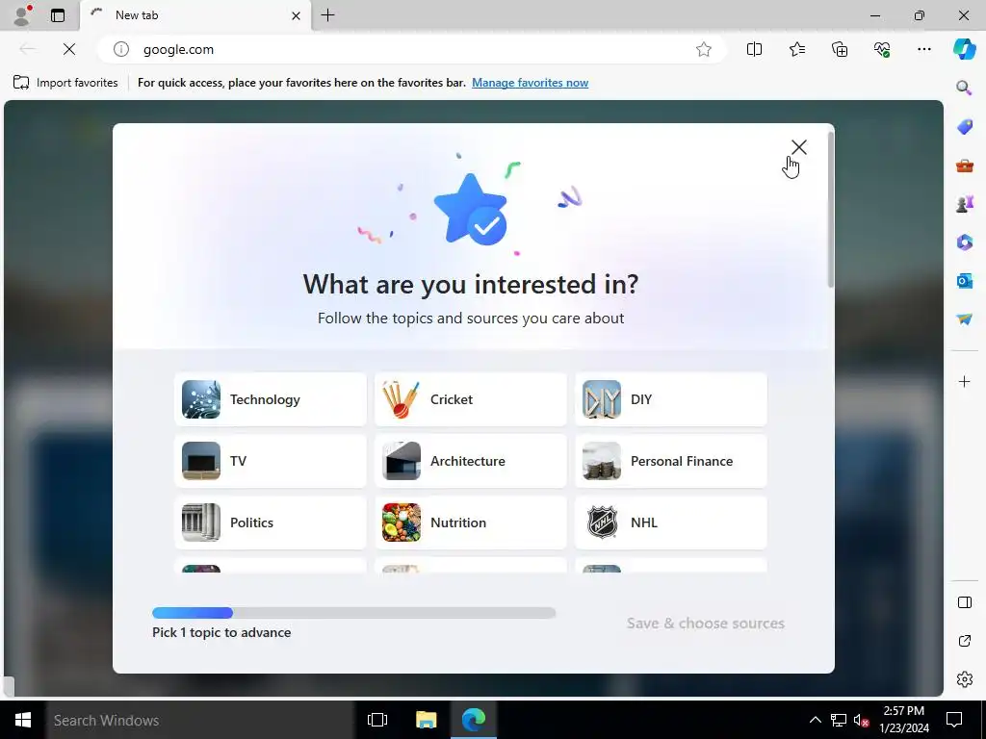Click Save & choose sources
This screenshot has width=986, height=739.
tap(705, 623)
